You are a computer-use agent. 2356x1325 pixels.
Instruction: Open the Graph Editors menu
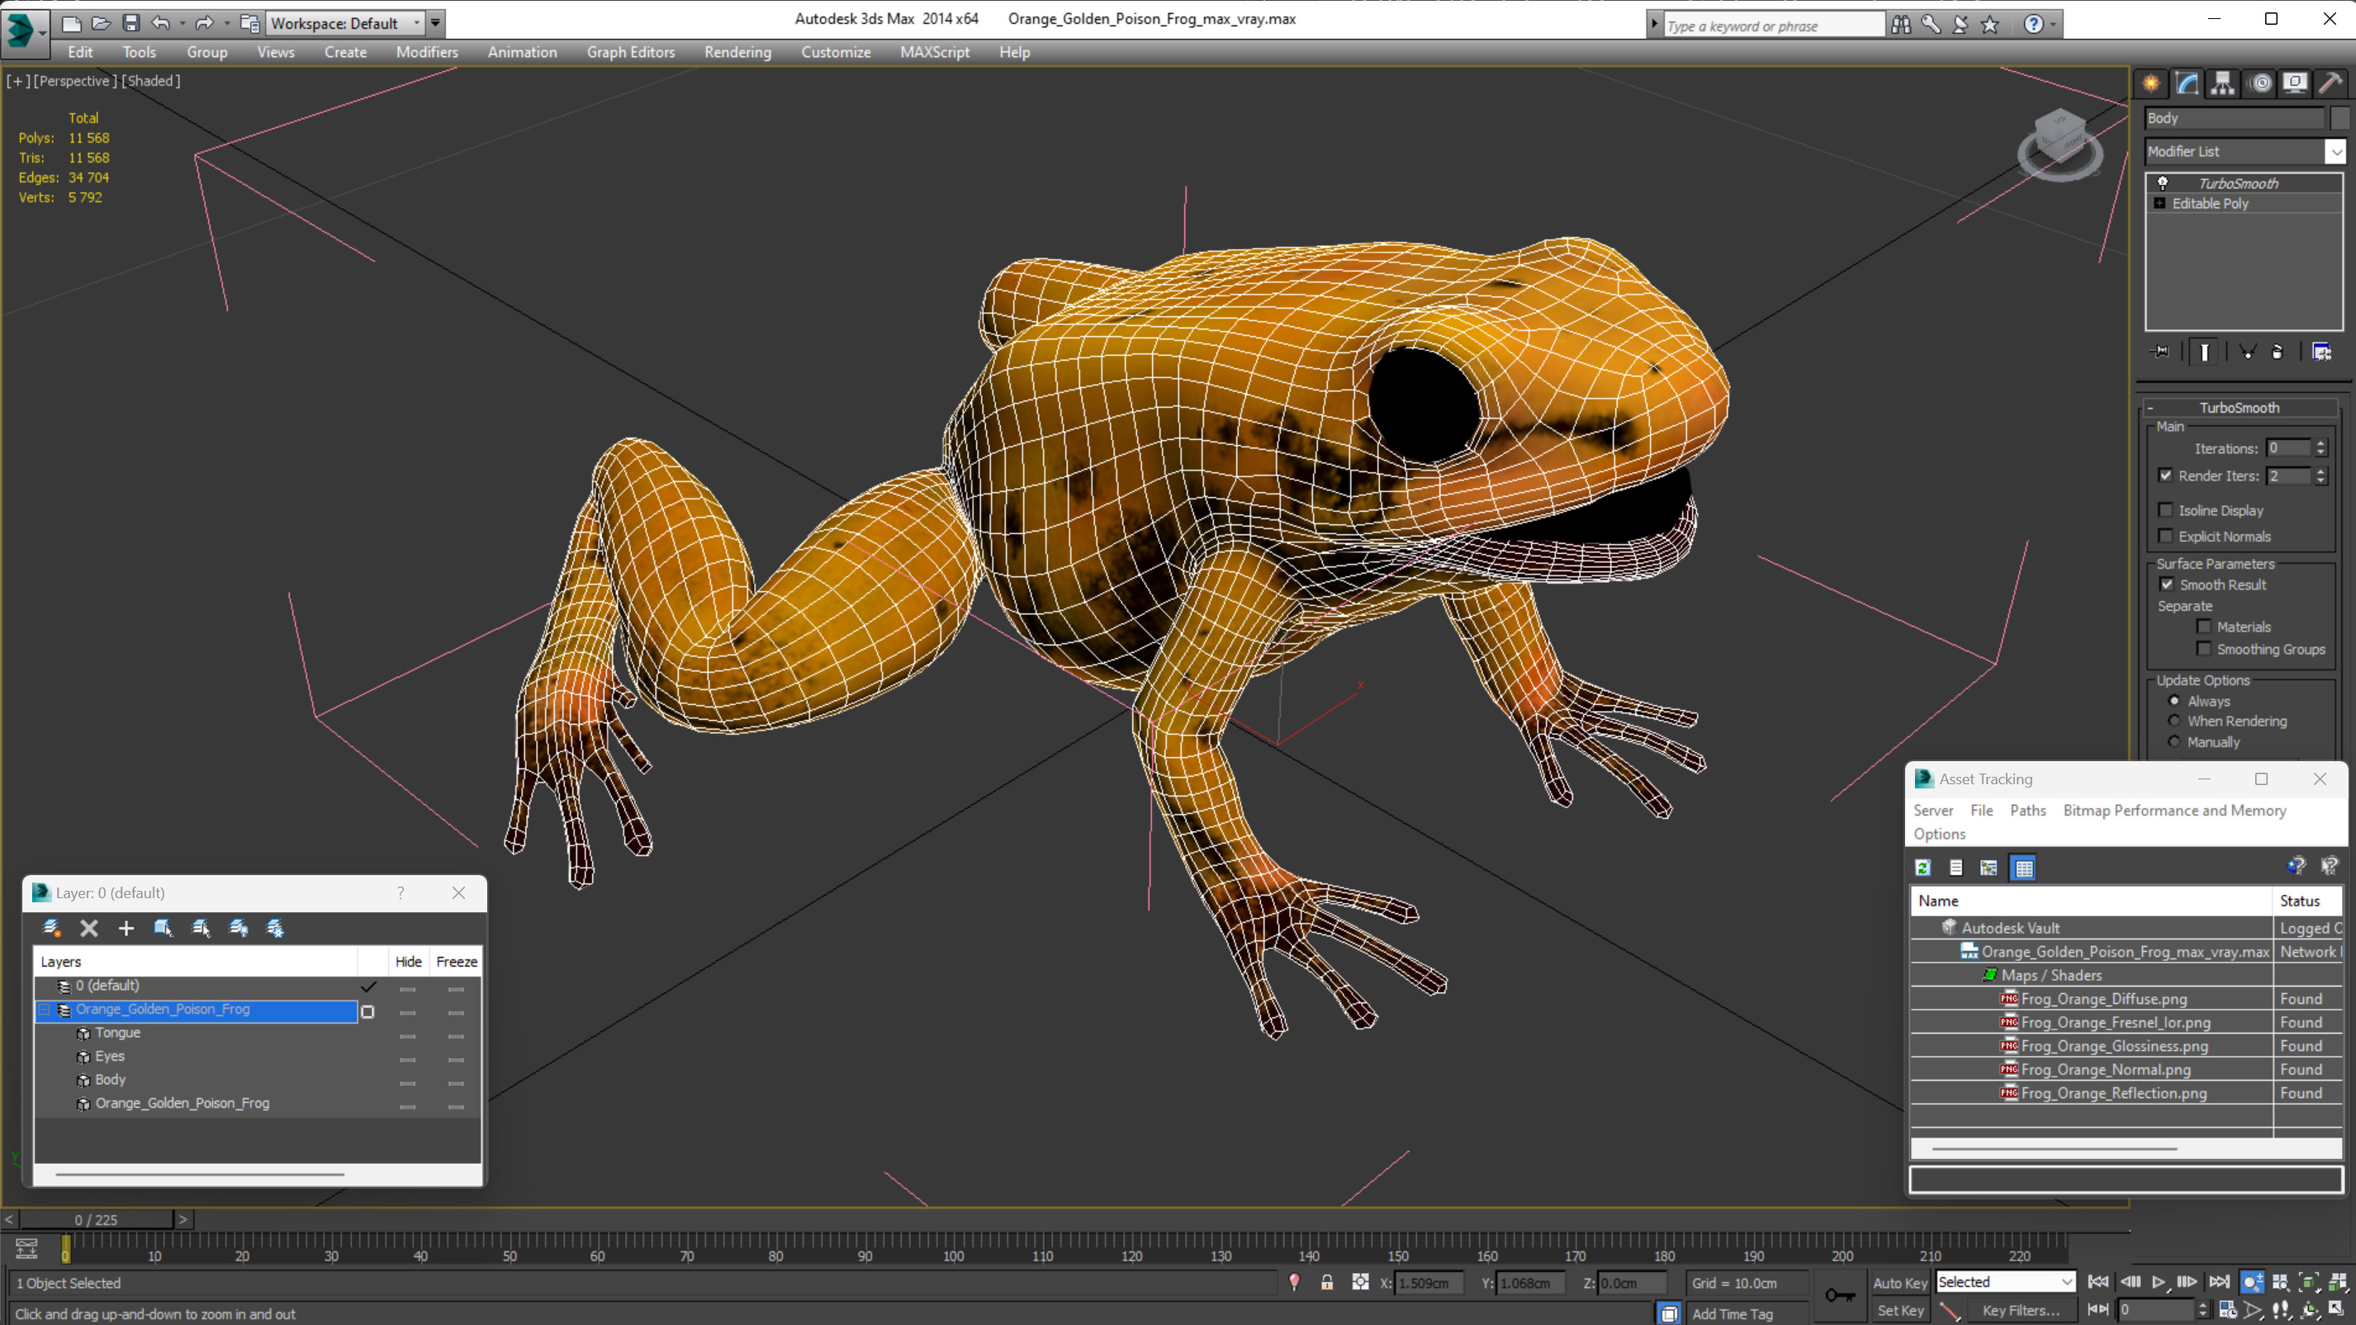[631, 52]
